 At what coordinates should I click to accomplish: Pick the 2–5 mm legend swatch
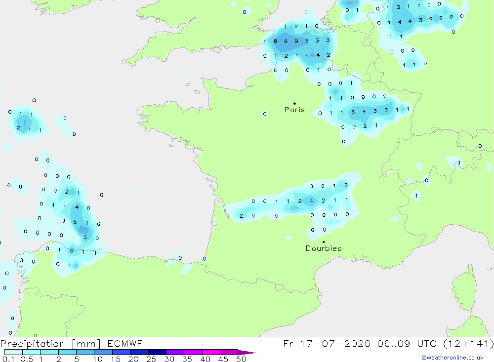(x=67, y=352)
